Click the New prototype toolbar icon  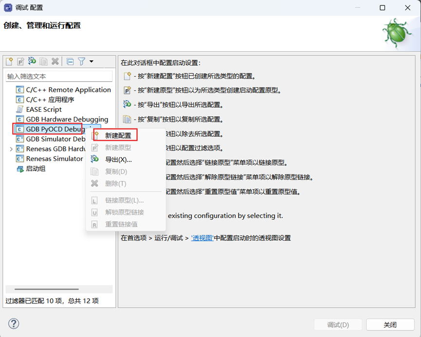[20, 61]
